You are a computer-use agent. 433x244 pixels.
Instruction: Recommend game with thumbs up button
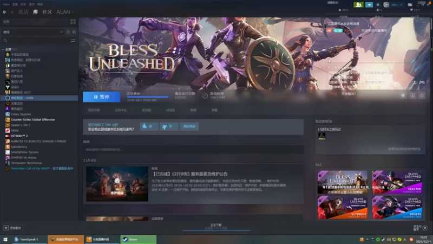pyautogui.click(x=149, y=126)
